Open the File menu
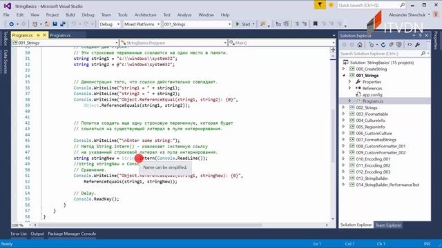The image size is (442, 248). coord(6,14)
